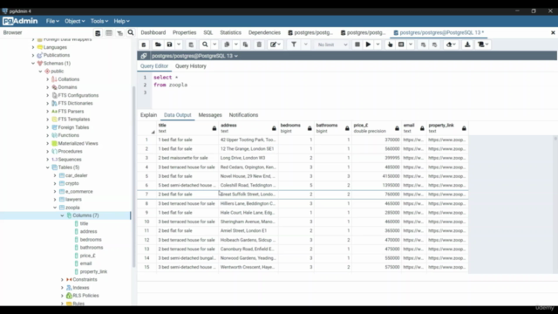Open the save options dropdown arrow
Image resolution: width=558 pixels, height=314 pixels.
point(179,44)
